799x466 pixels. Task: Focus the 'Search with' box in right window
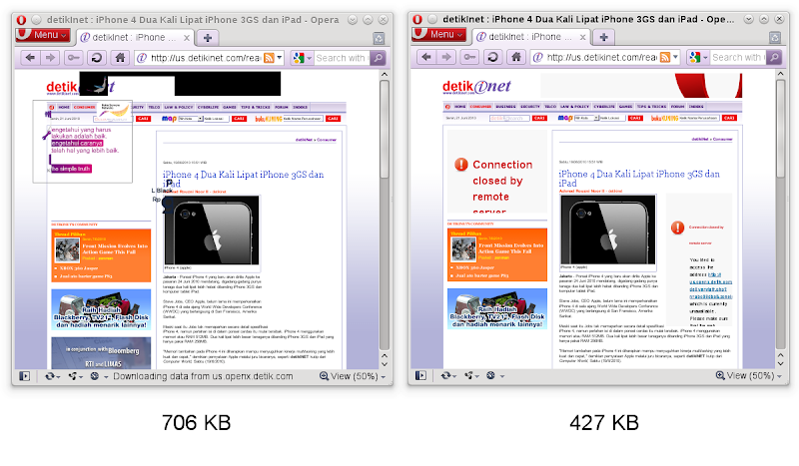pyautogui.click(x=737, y=58)
